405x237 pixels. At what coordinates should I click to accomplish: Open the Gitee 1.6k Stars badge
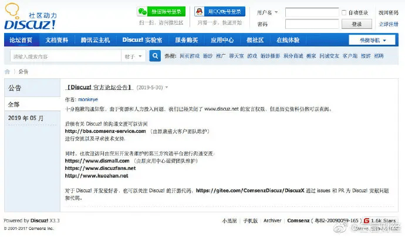tap(380, 221)
